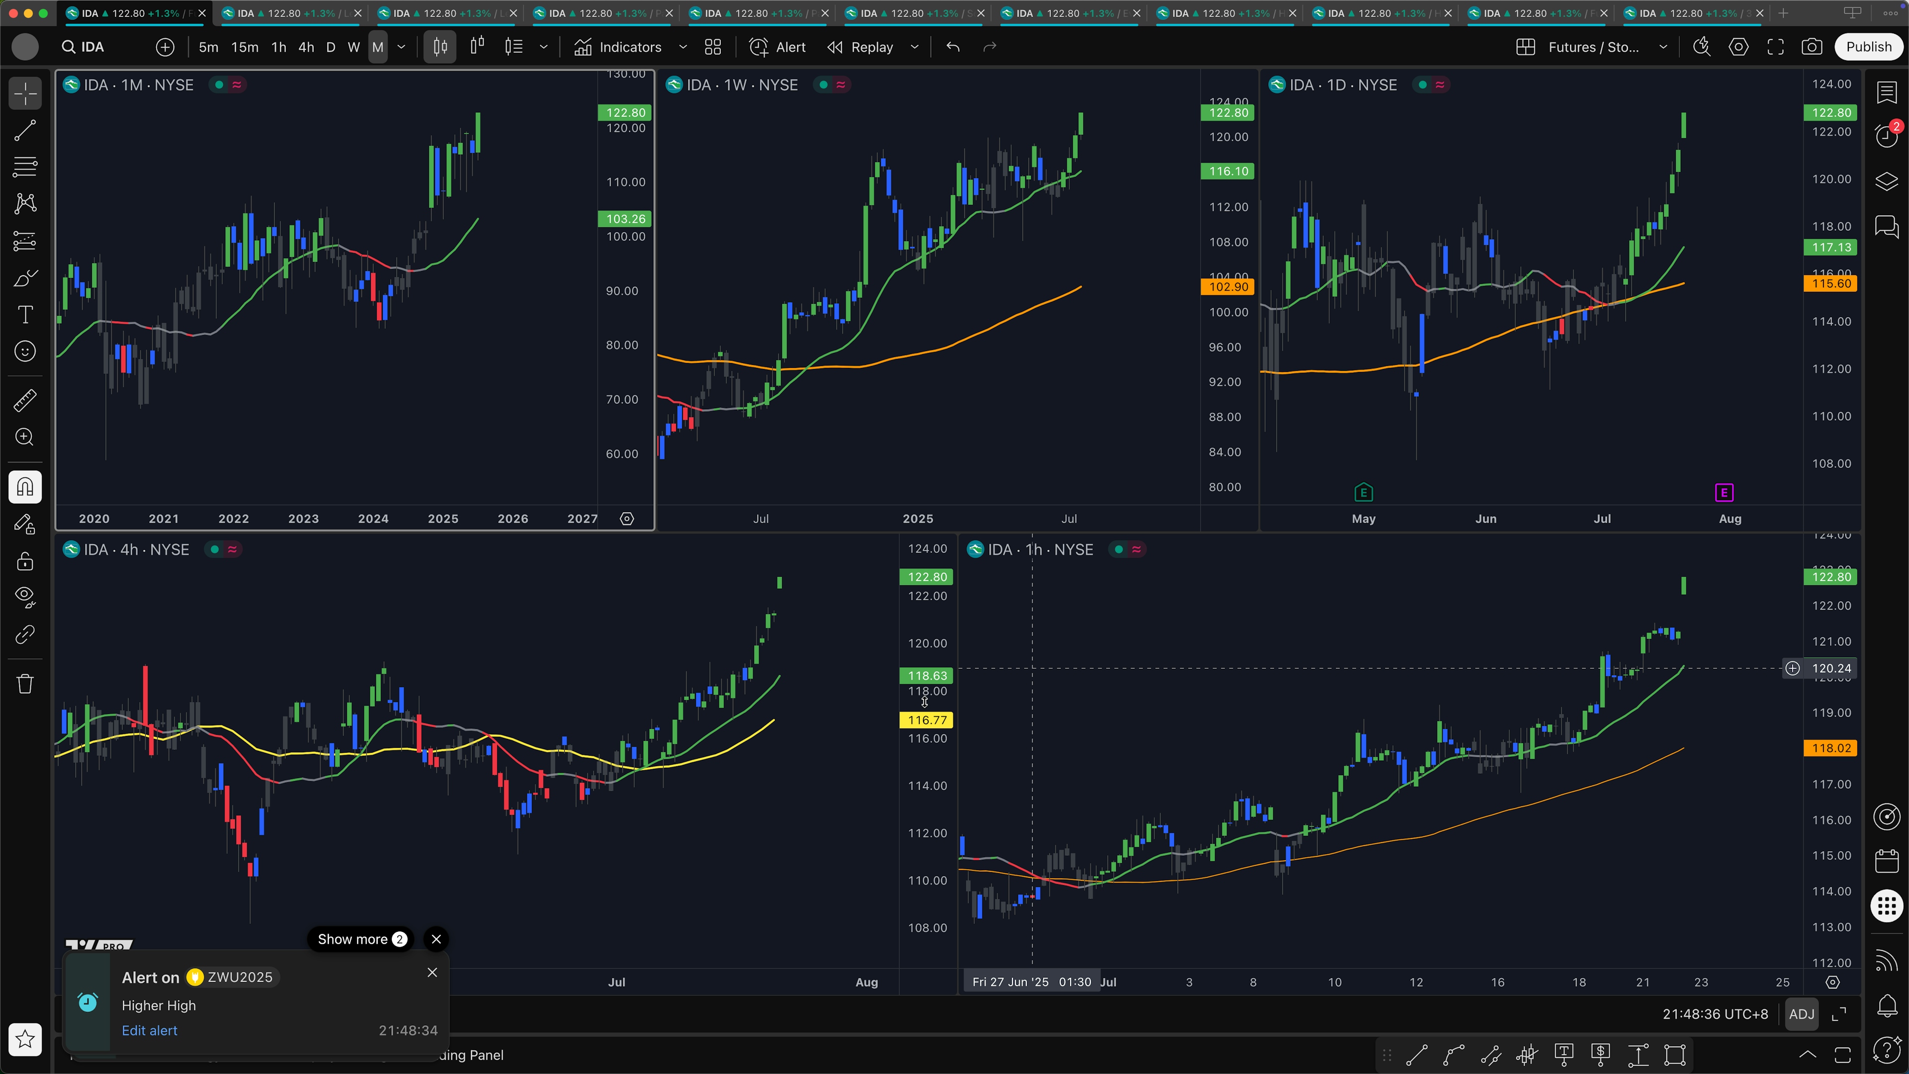Open the alerts panel with badge
1909x1074 pixels.
tap(1887, 135)
